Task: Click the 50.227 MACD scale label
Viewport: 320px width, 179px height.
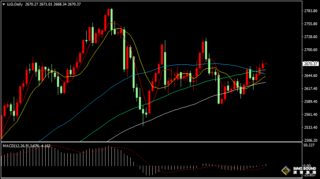Action: point(309,145)
